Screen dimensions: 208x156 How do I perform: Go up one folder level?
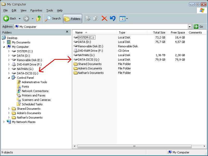(39, 18)
